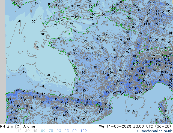Click the 'Paris' city label on the map
This screenshot has height=133, width=173.
103,40
